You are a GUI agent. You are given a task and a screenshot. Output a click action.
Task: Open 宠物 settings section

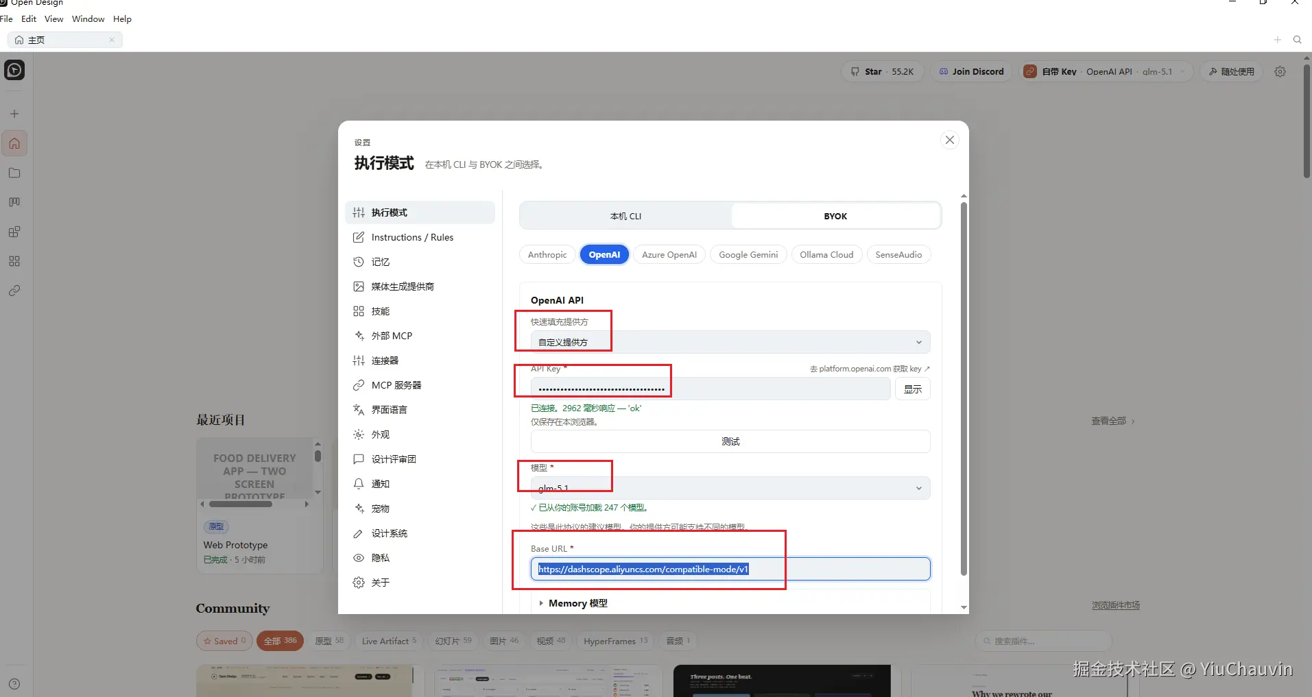click(420, 509)
